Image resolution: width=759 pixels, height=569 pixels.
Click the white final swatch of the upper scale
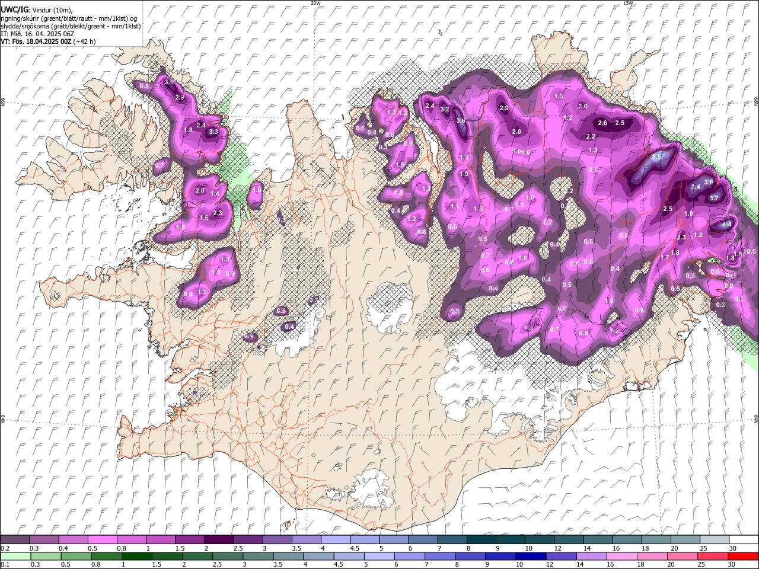tap(744, 539)
